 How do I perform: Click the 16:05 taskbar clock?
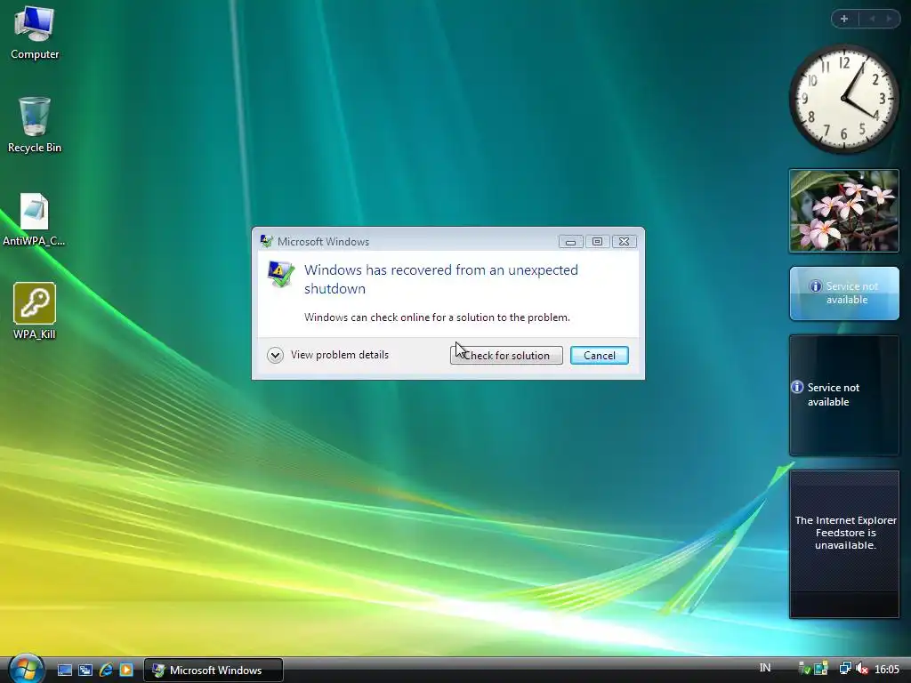[x=887, y=670]
